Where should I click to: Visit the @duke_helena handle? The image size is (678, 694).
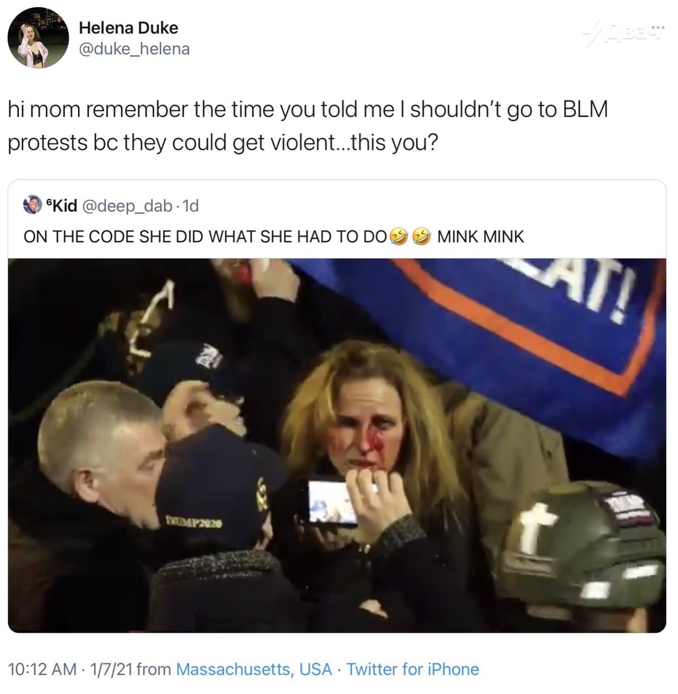134,49
